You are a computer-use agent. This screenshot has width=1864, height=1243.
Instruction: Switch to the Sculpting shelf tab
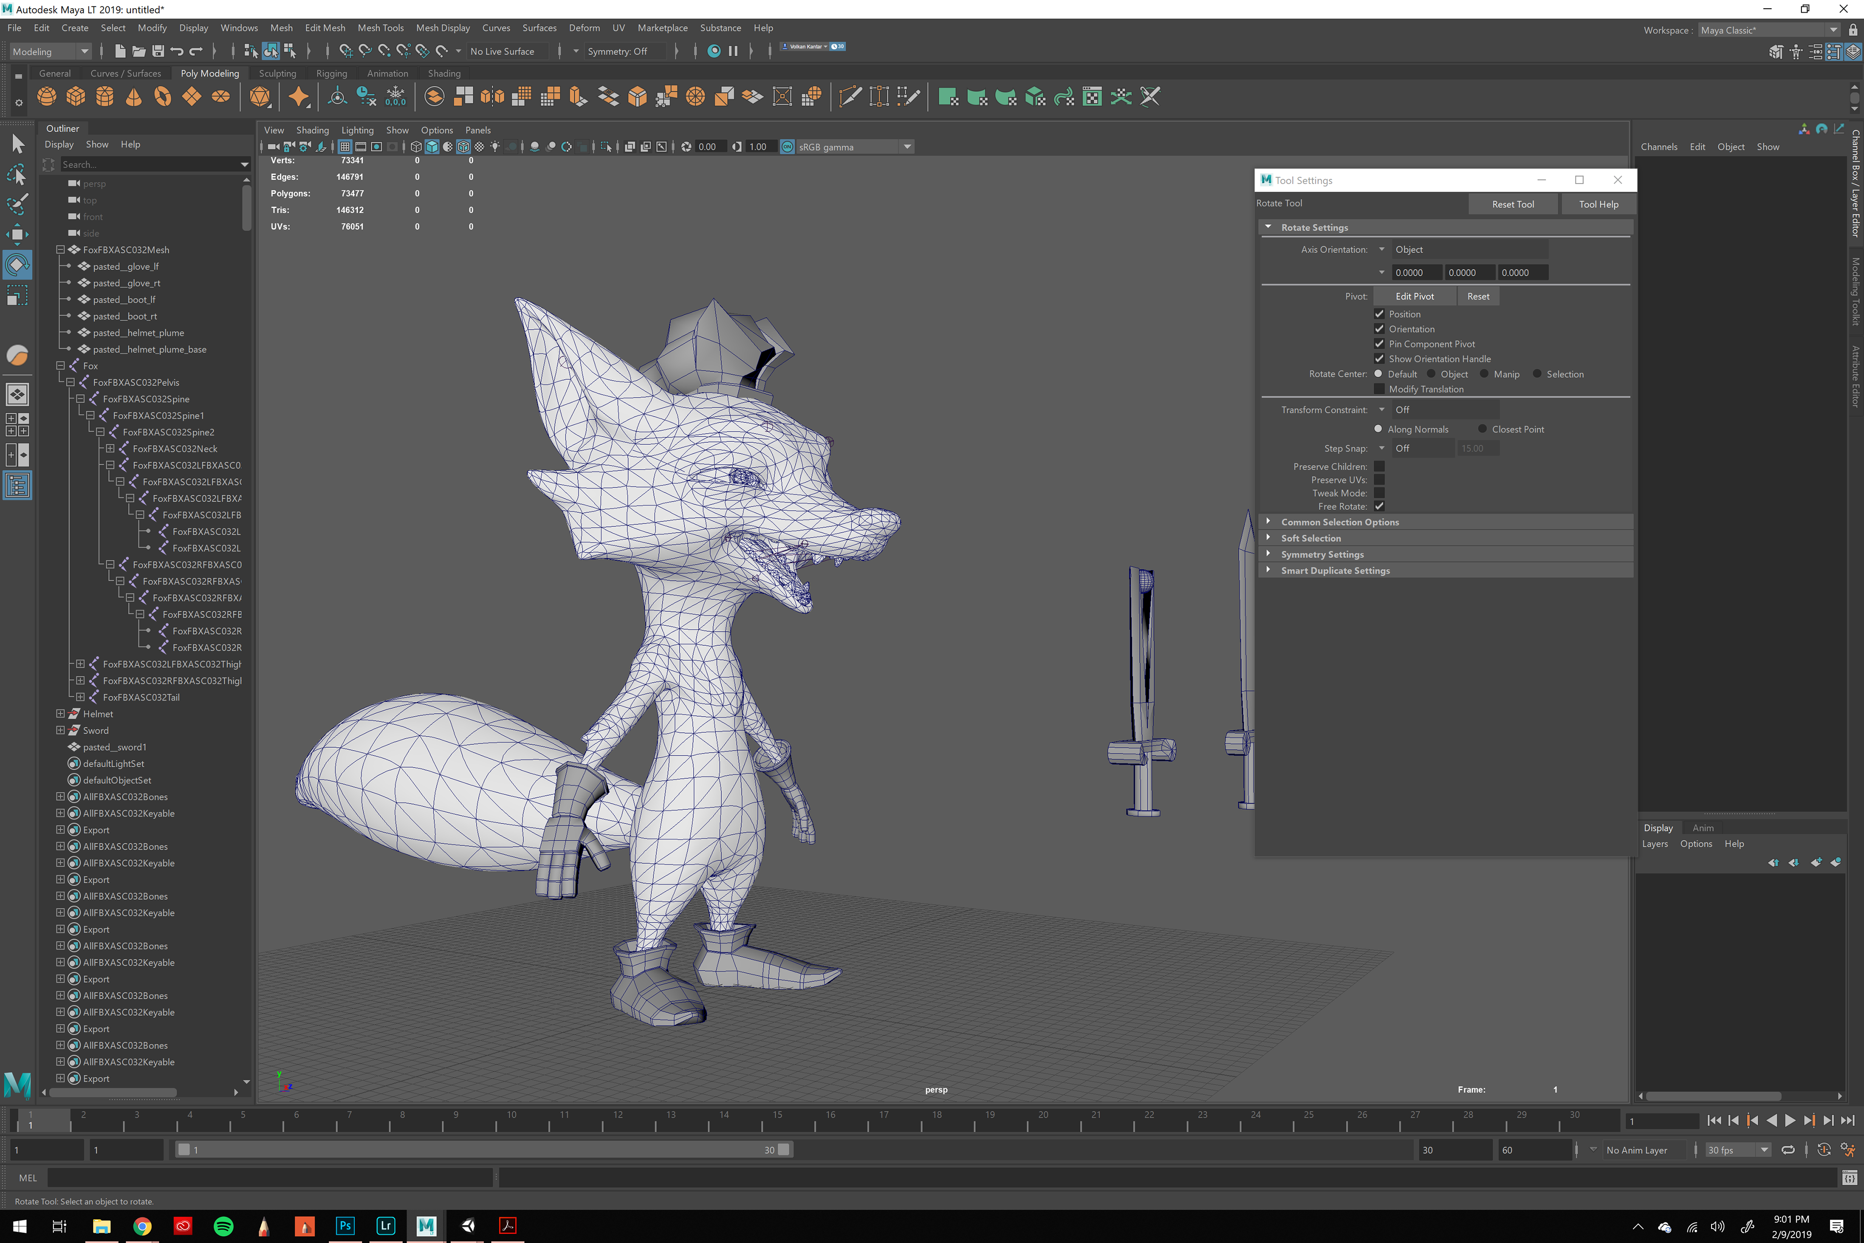tap(277, 73)
